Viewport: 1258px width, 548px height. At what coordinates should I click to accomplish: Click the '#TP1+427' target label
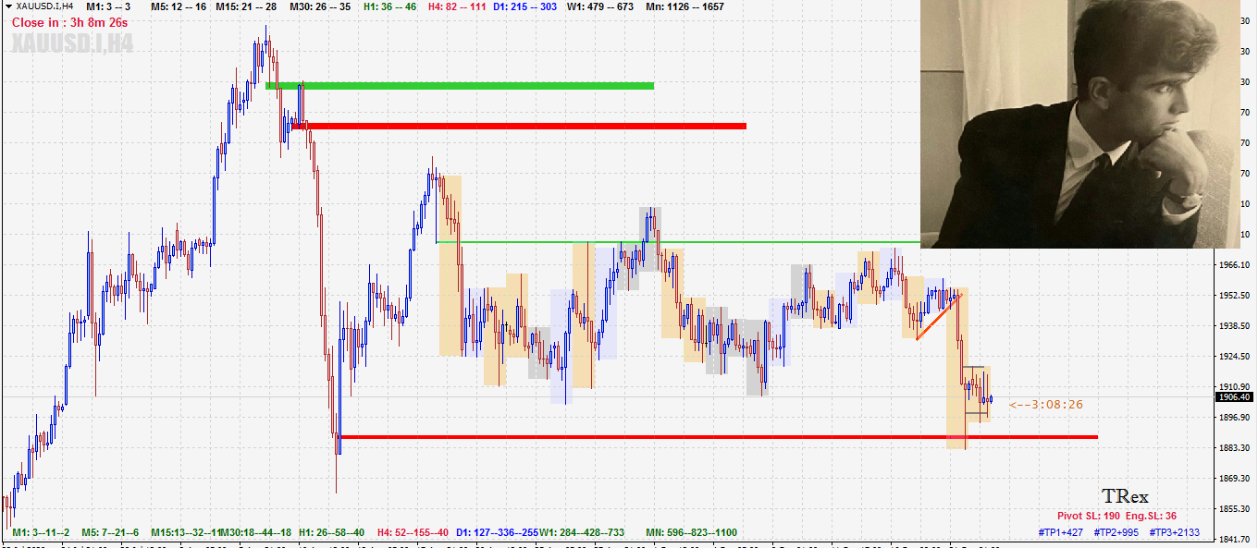[x=1060, y=532]
